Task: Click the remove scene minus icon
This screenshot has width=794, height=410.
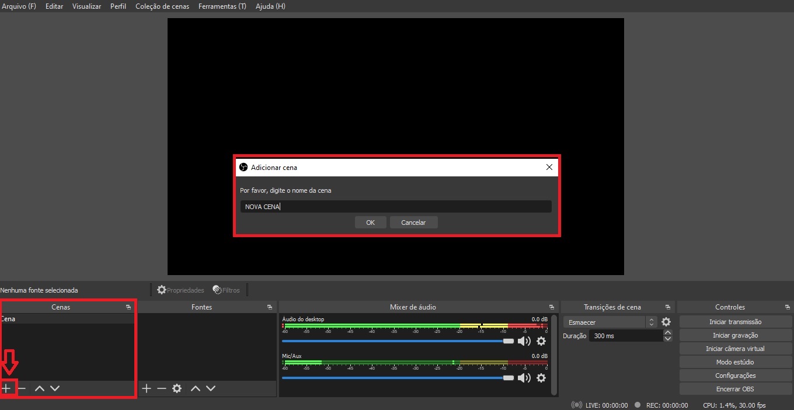Action: tap(22, 388)
